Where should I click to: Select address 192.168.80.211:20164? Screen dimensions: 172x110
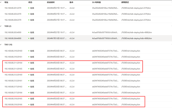tap(13, 63)
